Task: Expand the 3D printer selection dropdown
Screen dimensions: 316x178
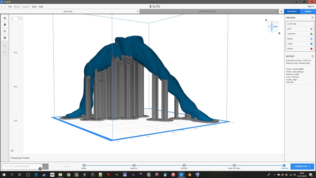Action: point(46,167)
